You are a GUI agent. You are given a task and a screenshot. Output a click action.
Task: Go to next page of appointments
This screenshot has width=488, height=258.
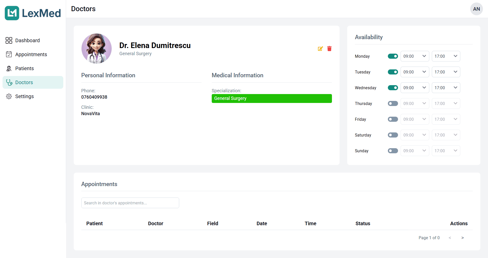tap(462, 238)
